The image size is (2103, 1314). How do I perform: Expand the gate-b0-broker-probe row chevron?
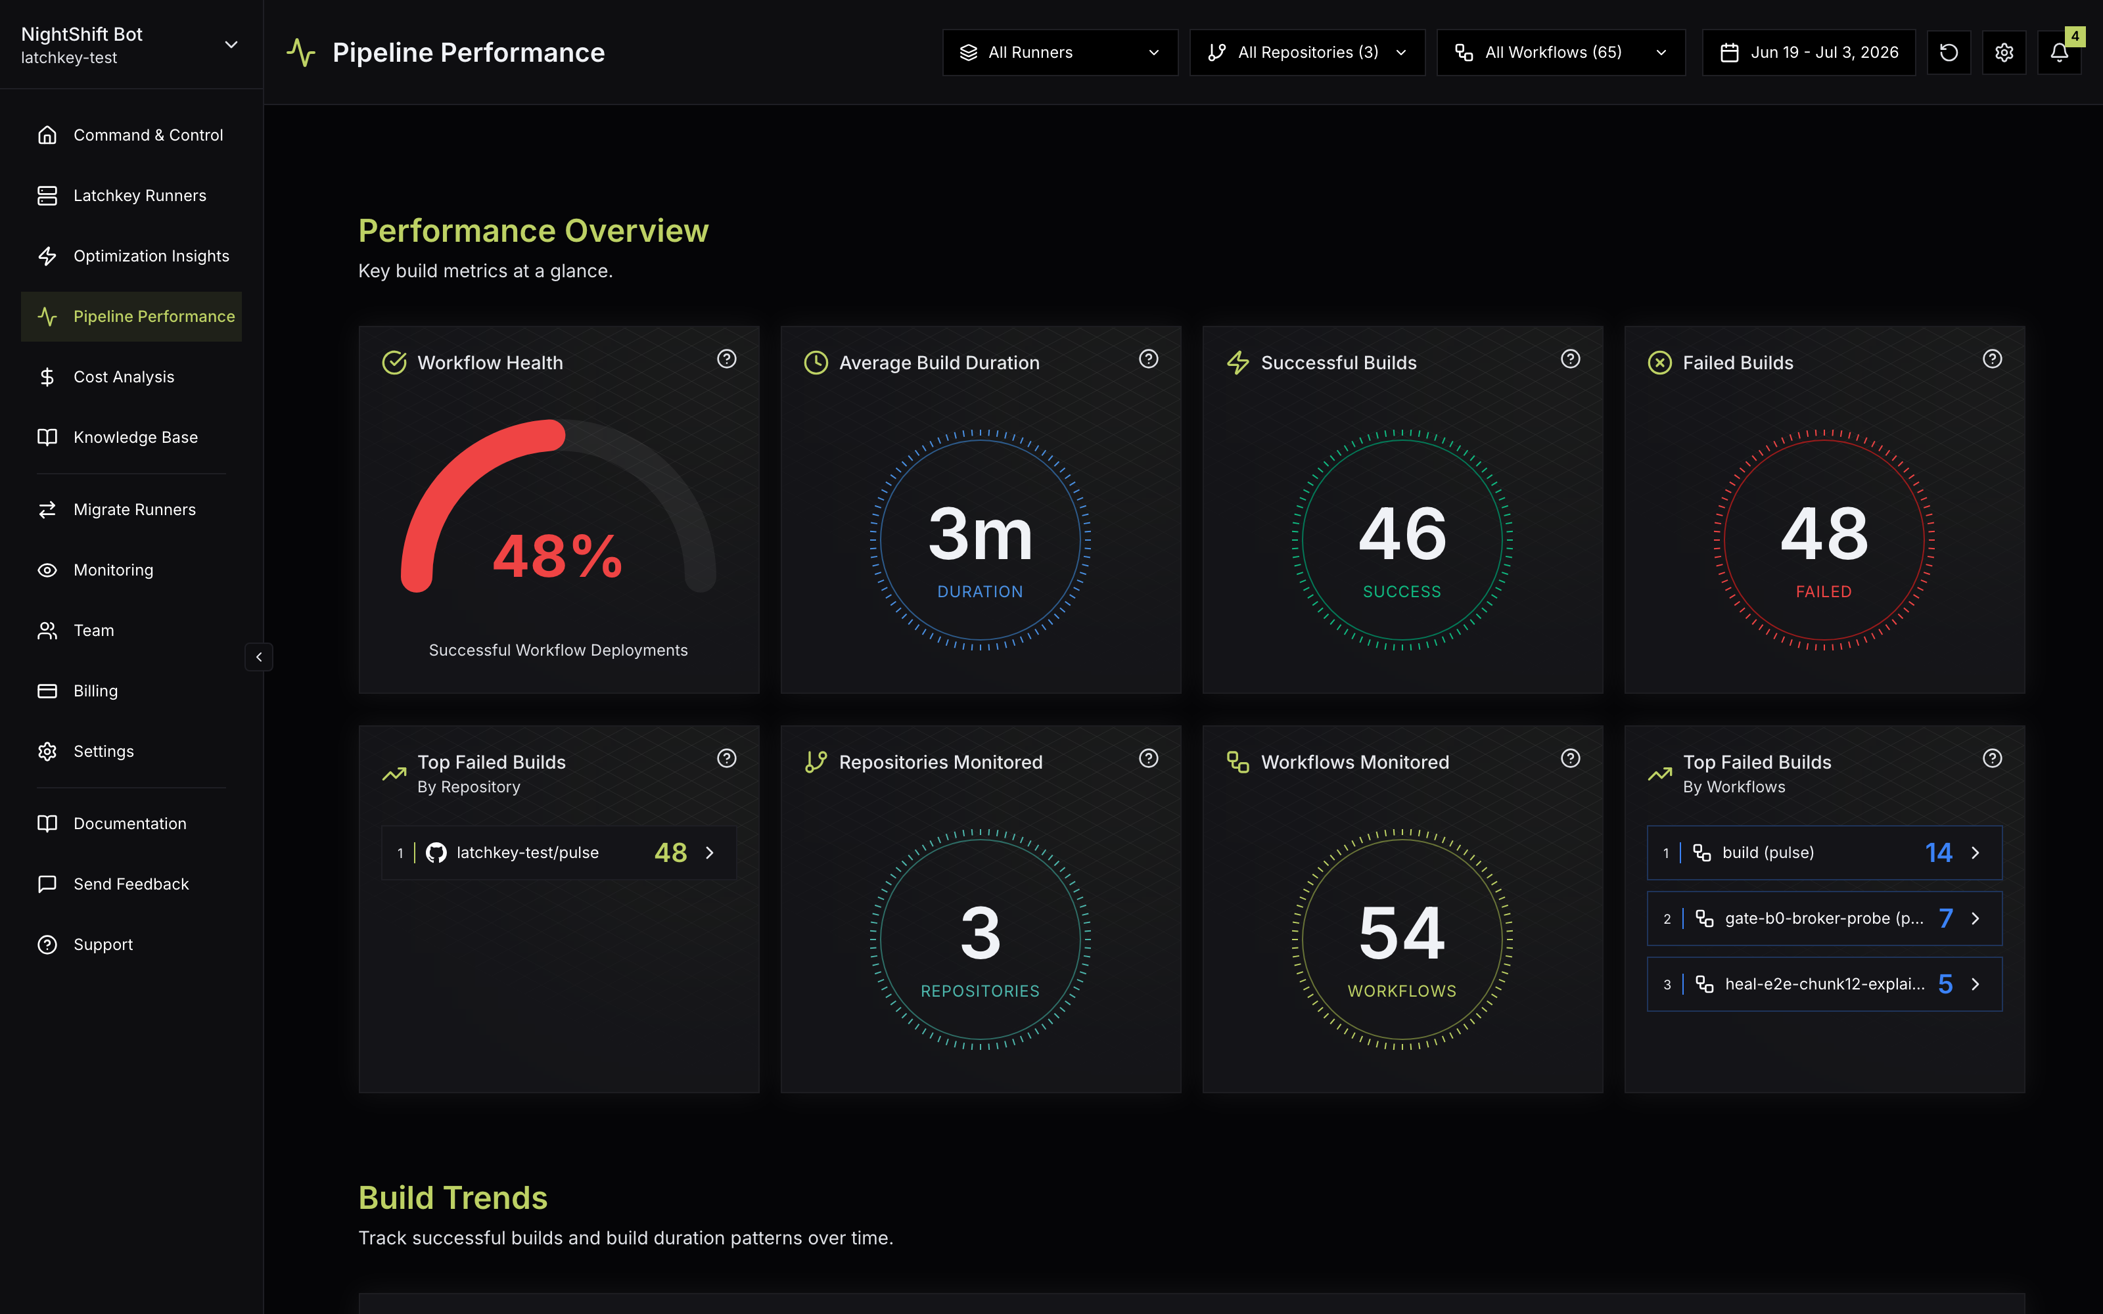click(1976, 918)
